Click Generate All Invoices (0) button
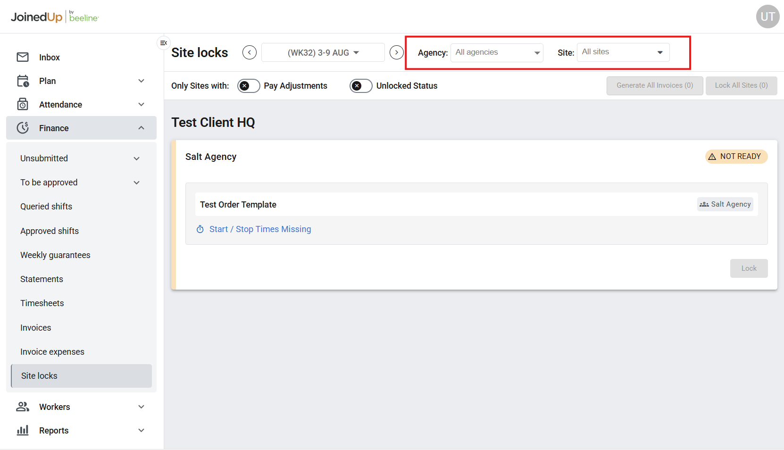Image resolution: width=784 pixels, height=450 pixels. point(655,86)
